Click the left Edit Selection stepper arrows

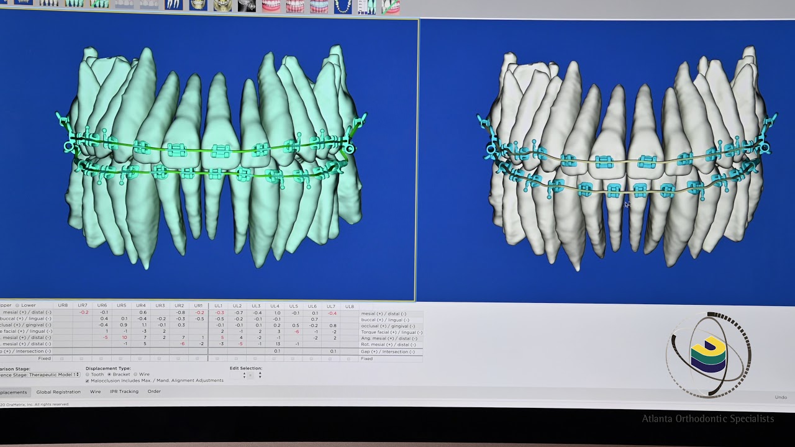[x=244, y=376]
